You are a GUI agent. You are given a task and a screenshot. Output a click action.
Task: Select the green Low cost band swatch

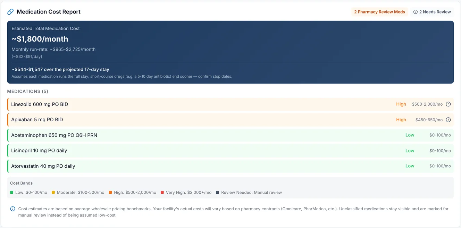point(11,192)
